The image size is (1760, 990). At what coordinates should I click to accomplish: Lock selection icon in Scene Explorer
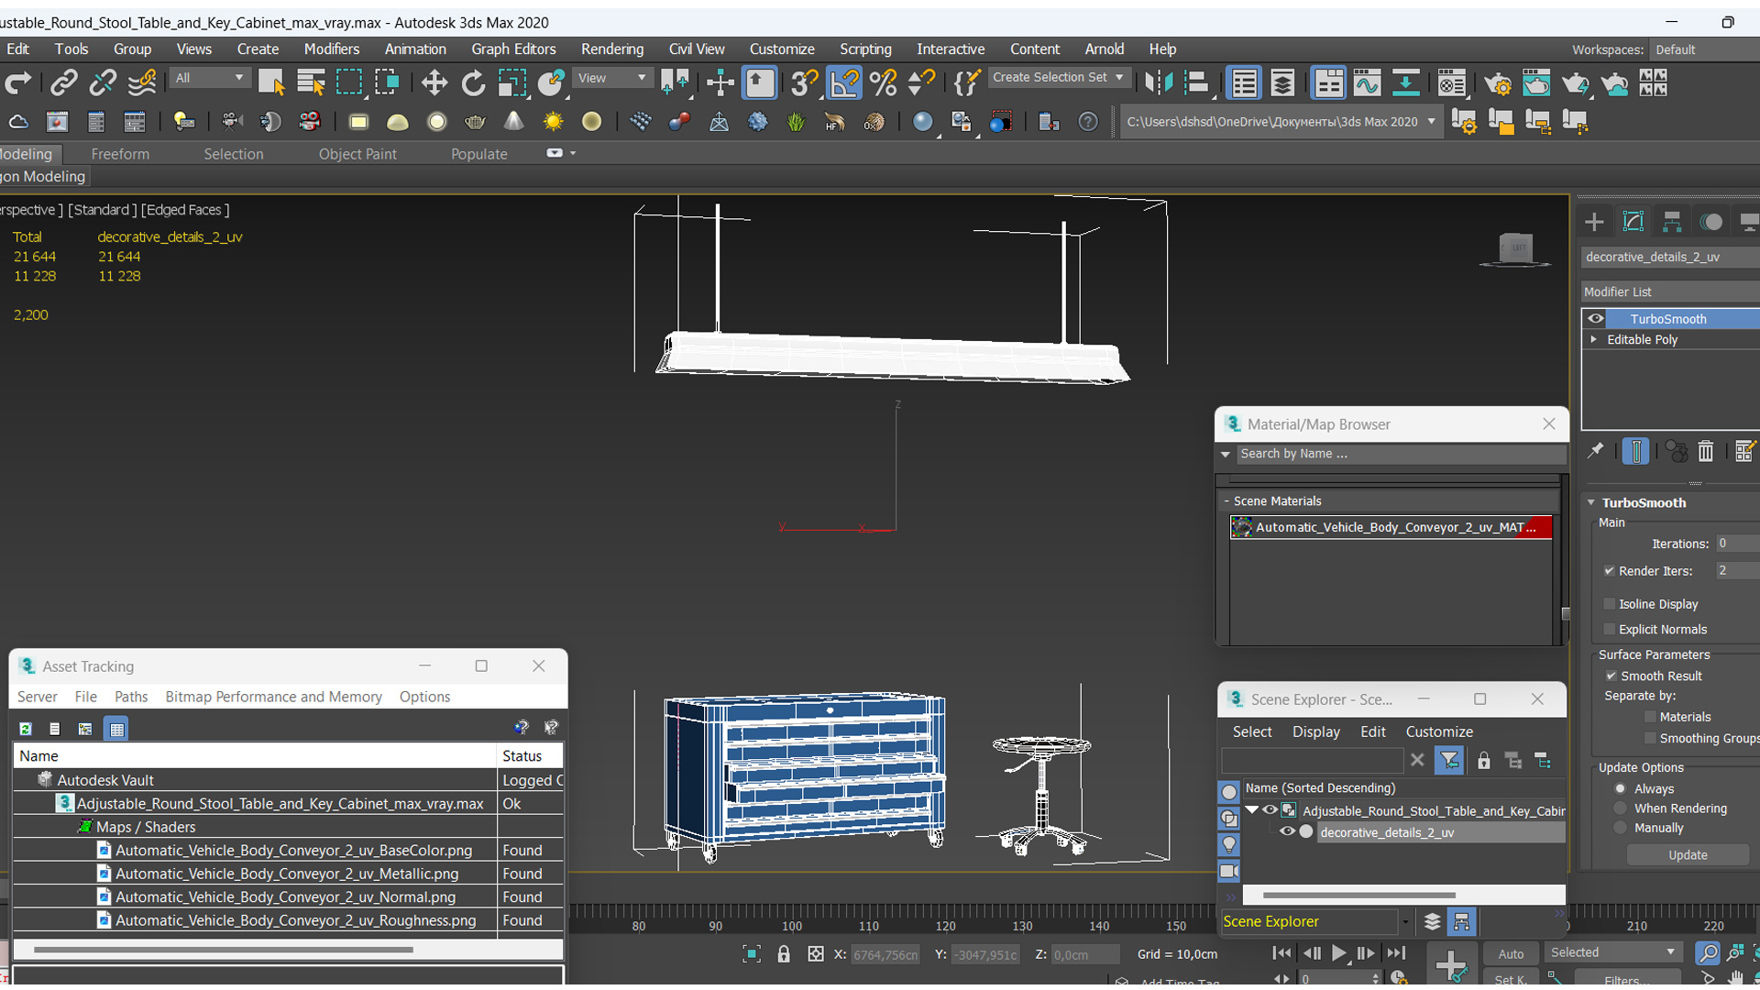[x=1483, y=761]
